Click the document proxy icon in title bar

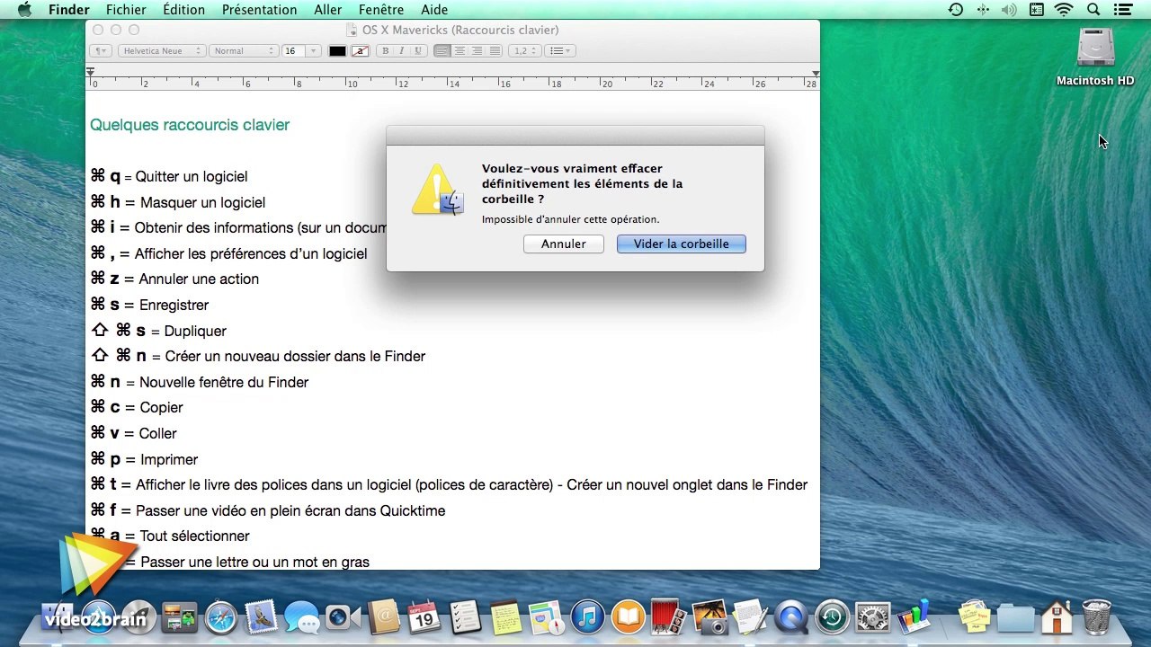352,31
